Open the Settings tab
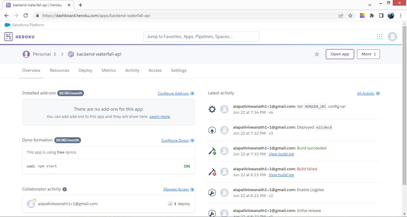407x217 pixels. point(178,70)
